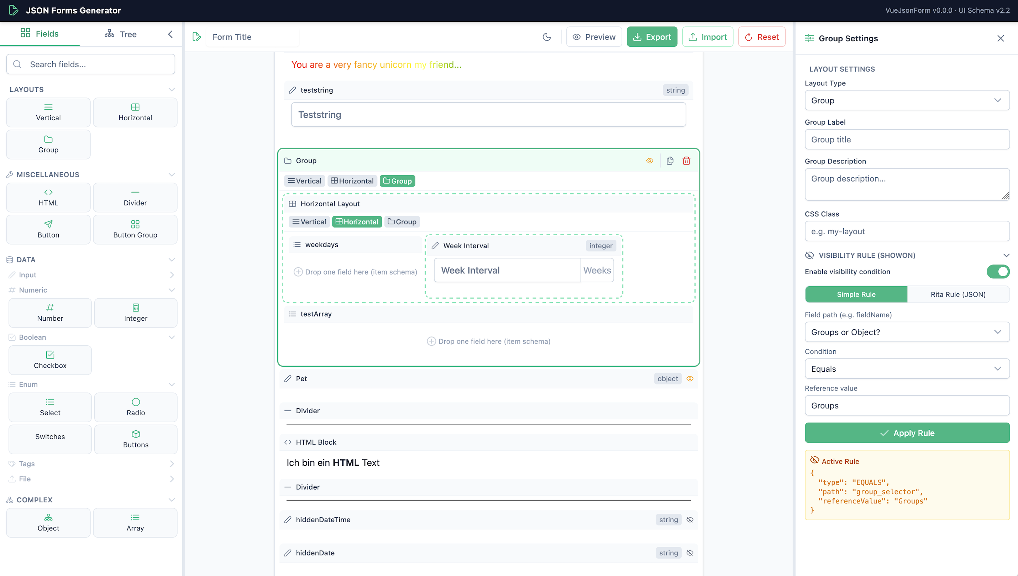Screen dimensions: 1018x576
Task: Click the Apply Rule button
Action: [x=907, y=433]
